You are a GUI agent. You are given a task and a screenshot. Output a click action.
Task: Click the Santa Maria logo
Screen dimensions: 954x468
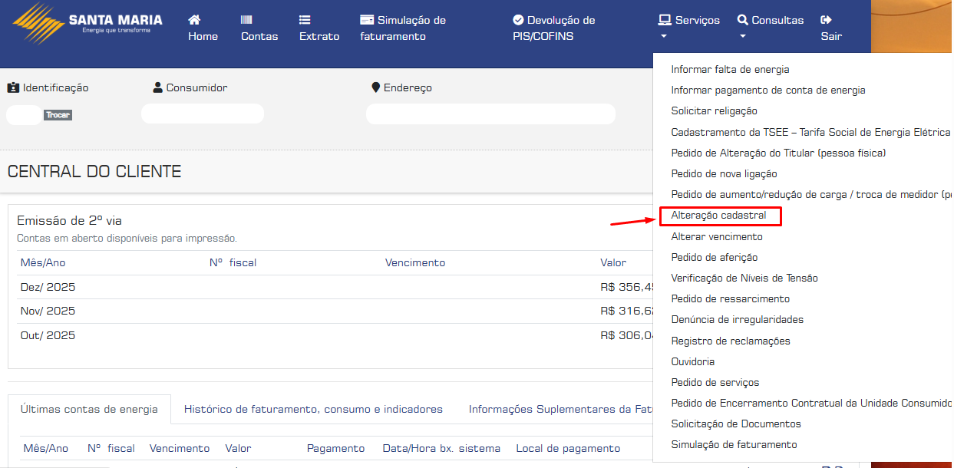point(87,23)
